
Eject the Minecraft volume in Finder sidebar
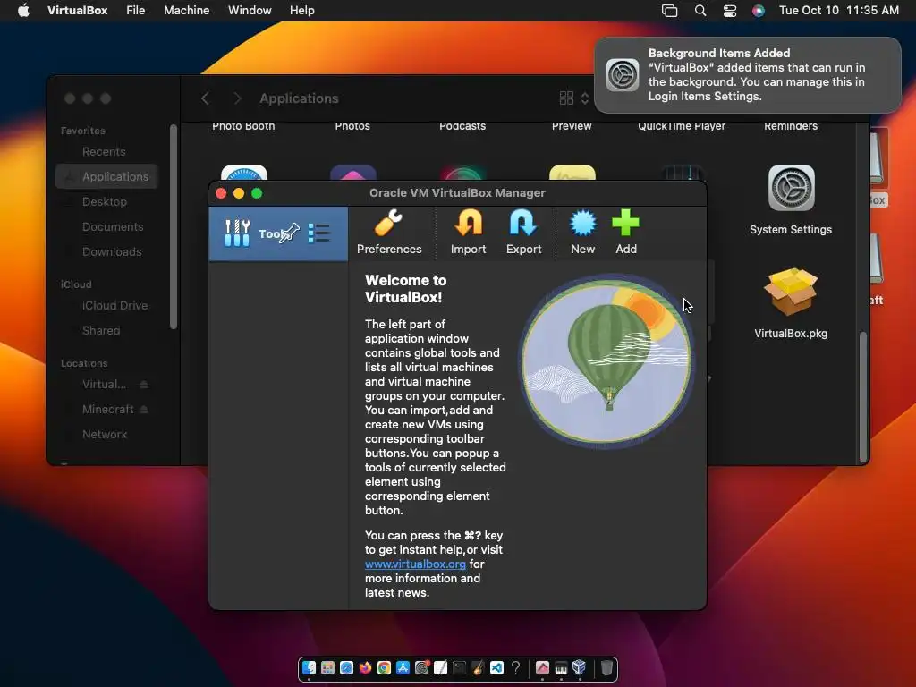tap(144, 410)
